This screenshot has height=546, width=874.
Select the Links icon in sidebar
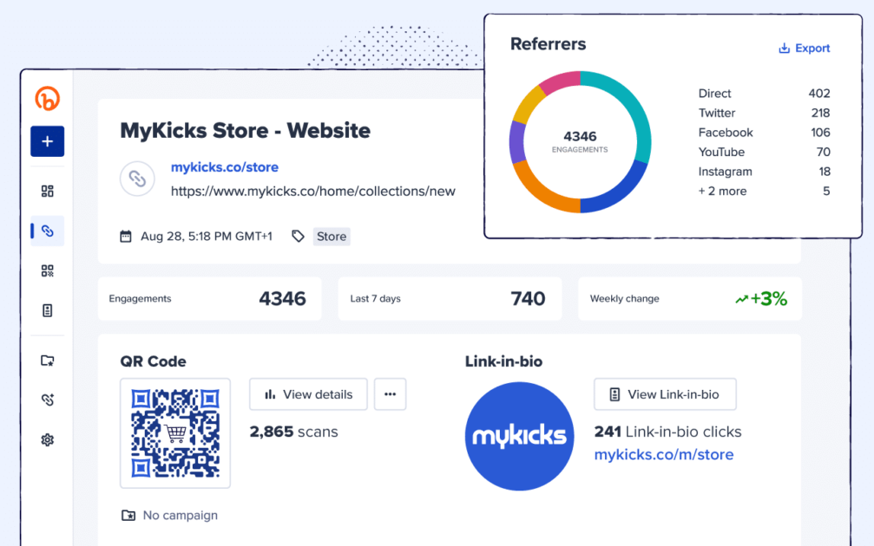click(x=48, y=231)
